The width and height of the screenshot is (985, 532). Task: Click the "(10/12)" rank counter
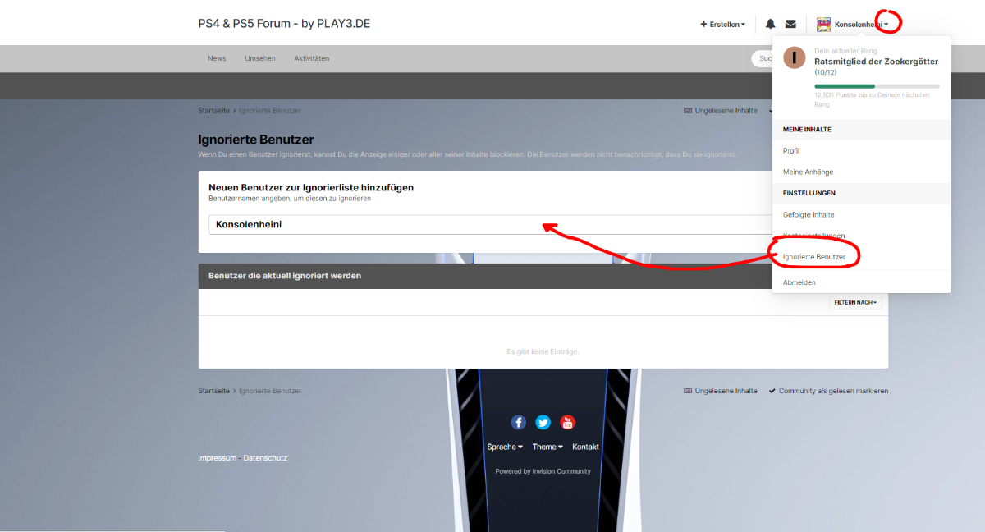point(825,72)
